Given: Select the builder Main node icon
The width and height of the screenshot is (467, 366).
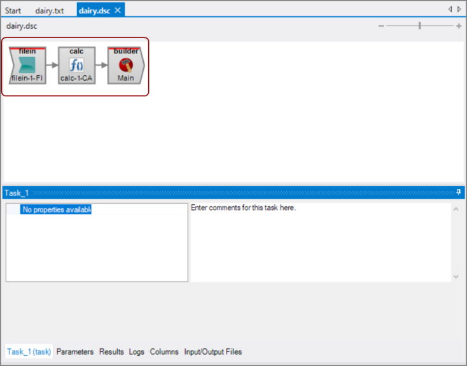Looking at the screenshot, I should click(x=125, y=65).
